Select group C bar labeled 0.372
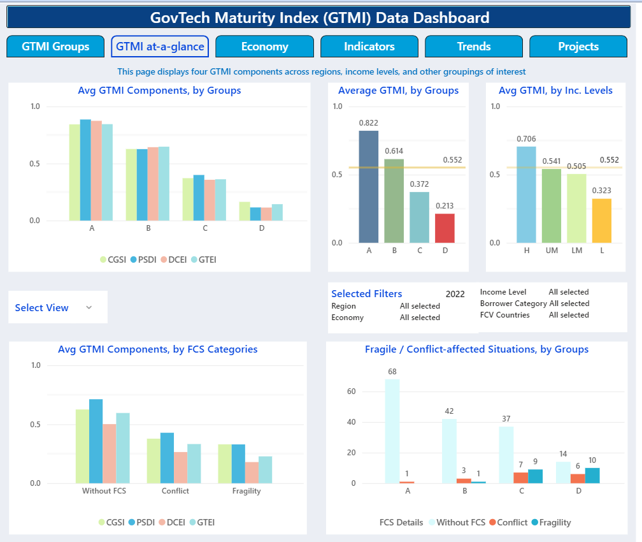642x542 pixels. [419, 217]
